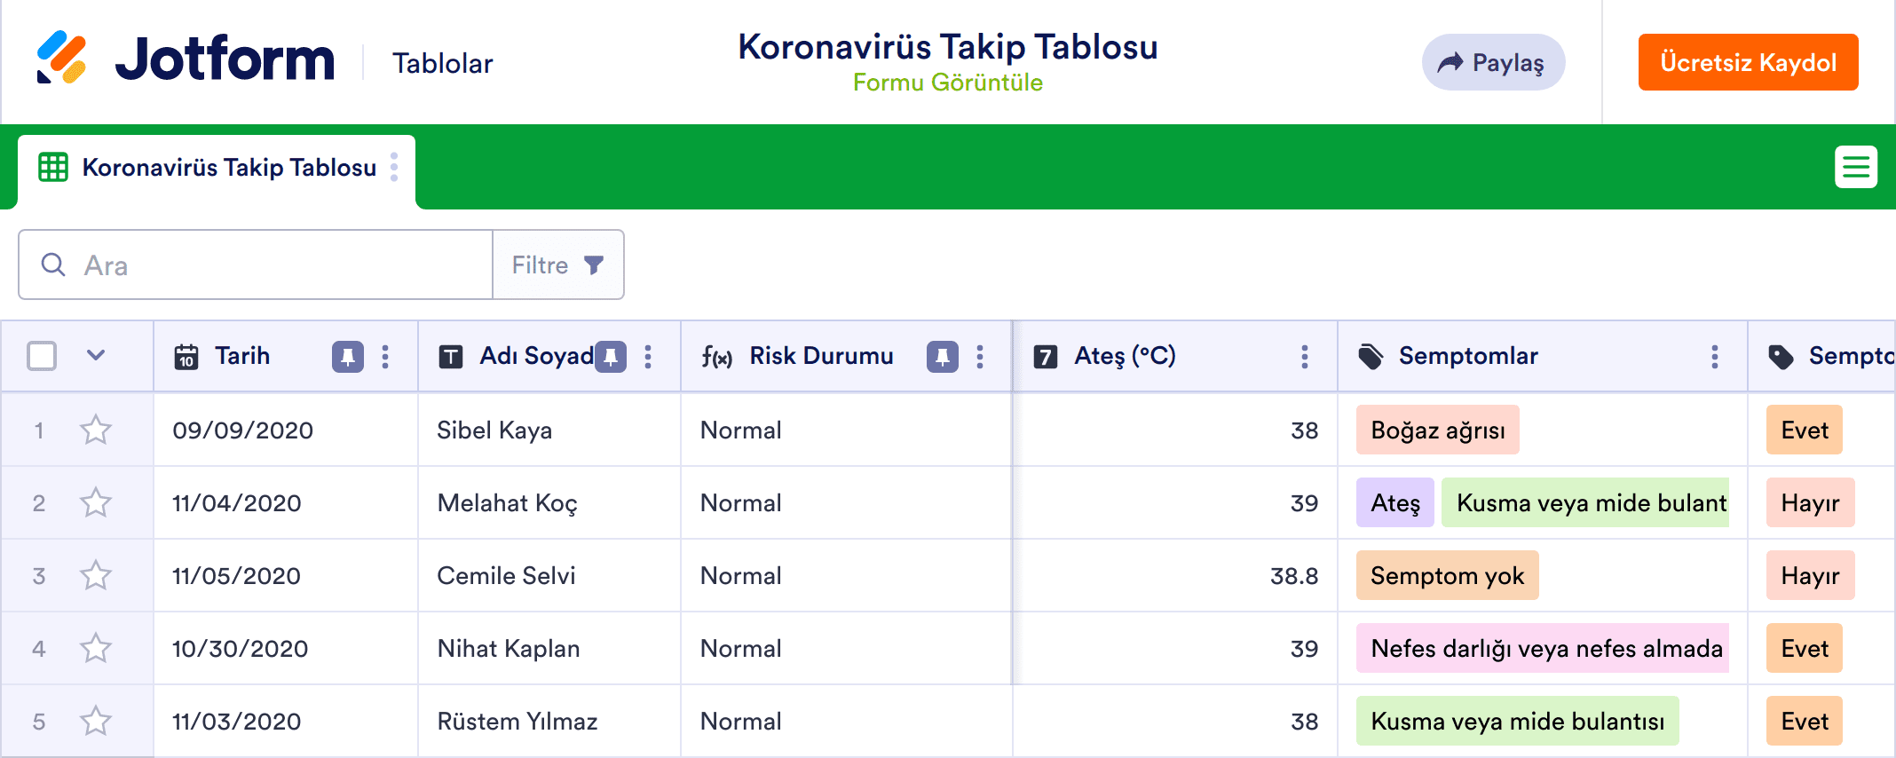1896x758 pixels.
Task: Expand the row selection chevron dropdown
Action: point(96,356)
